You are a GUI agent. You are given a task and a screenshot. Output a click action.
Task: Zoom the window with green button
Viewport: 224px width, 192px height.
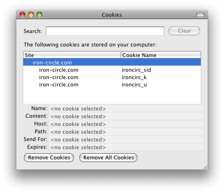click(40, 15)
